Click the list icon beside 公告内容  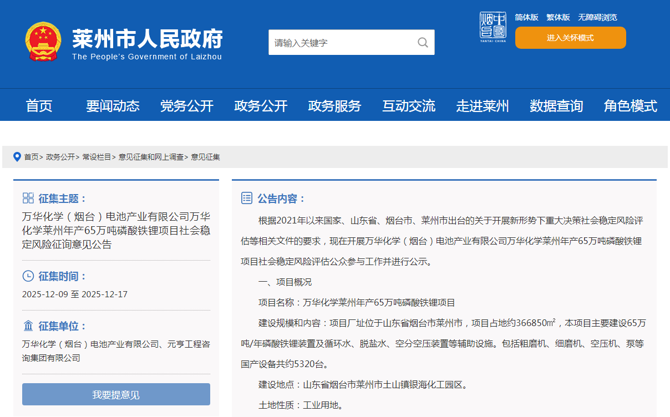pyautogui.click(x=247, y=199)
